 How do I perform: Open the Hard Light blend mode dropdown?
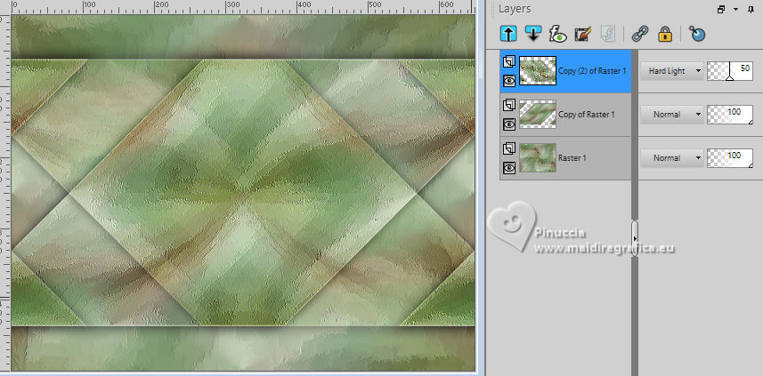pyautogui.click(x=672, y=71)
